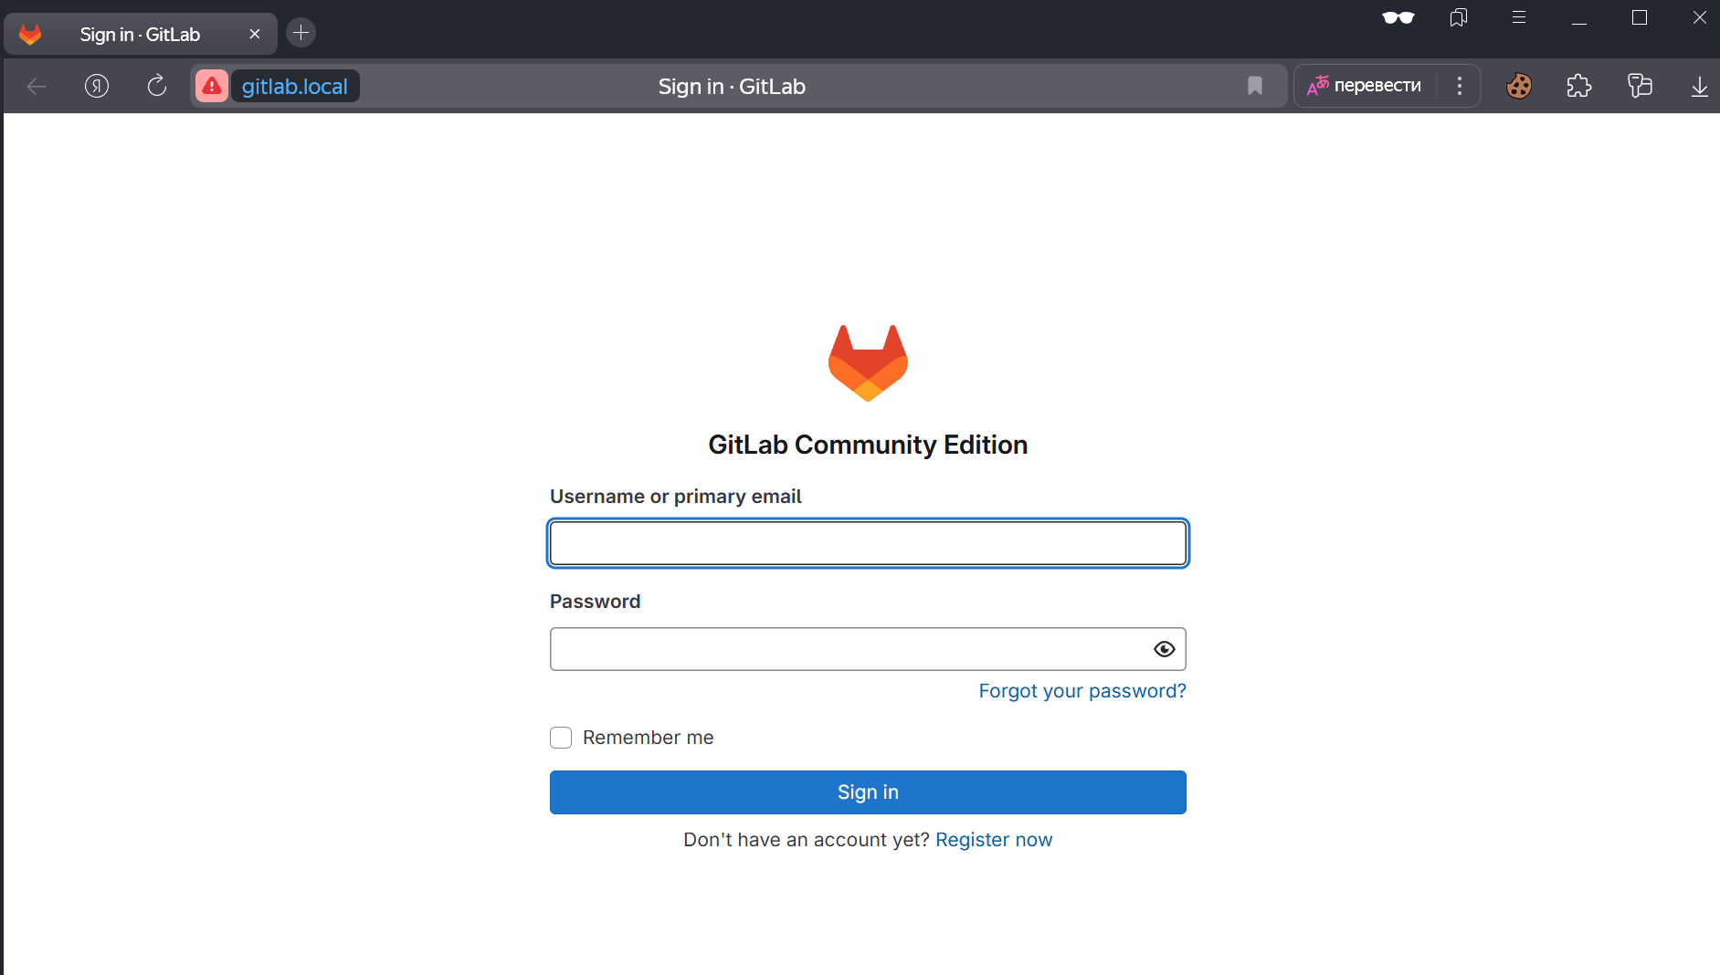Open the cookie extension icon

click(1519, 86)
